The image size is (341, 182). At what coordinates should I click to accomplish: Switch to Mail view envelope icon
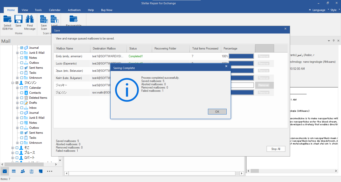click(x=5, y=171)
